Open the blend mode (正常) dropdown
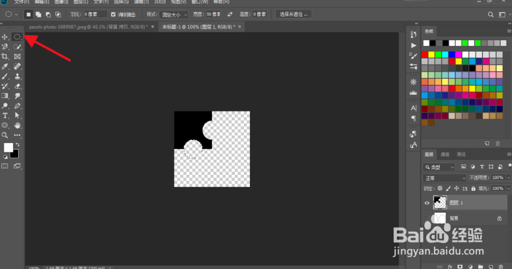Viewport: 512px width, 269px height. 445,178
